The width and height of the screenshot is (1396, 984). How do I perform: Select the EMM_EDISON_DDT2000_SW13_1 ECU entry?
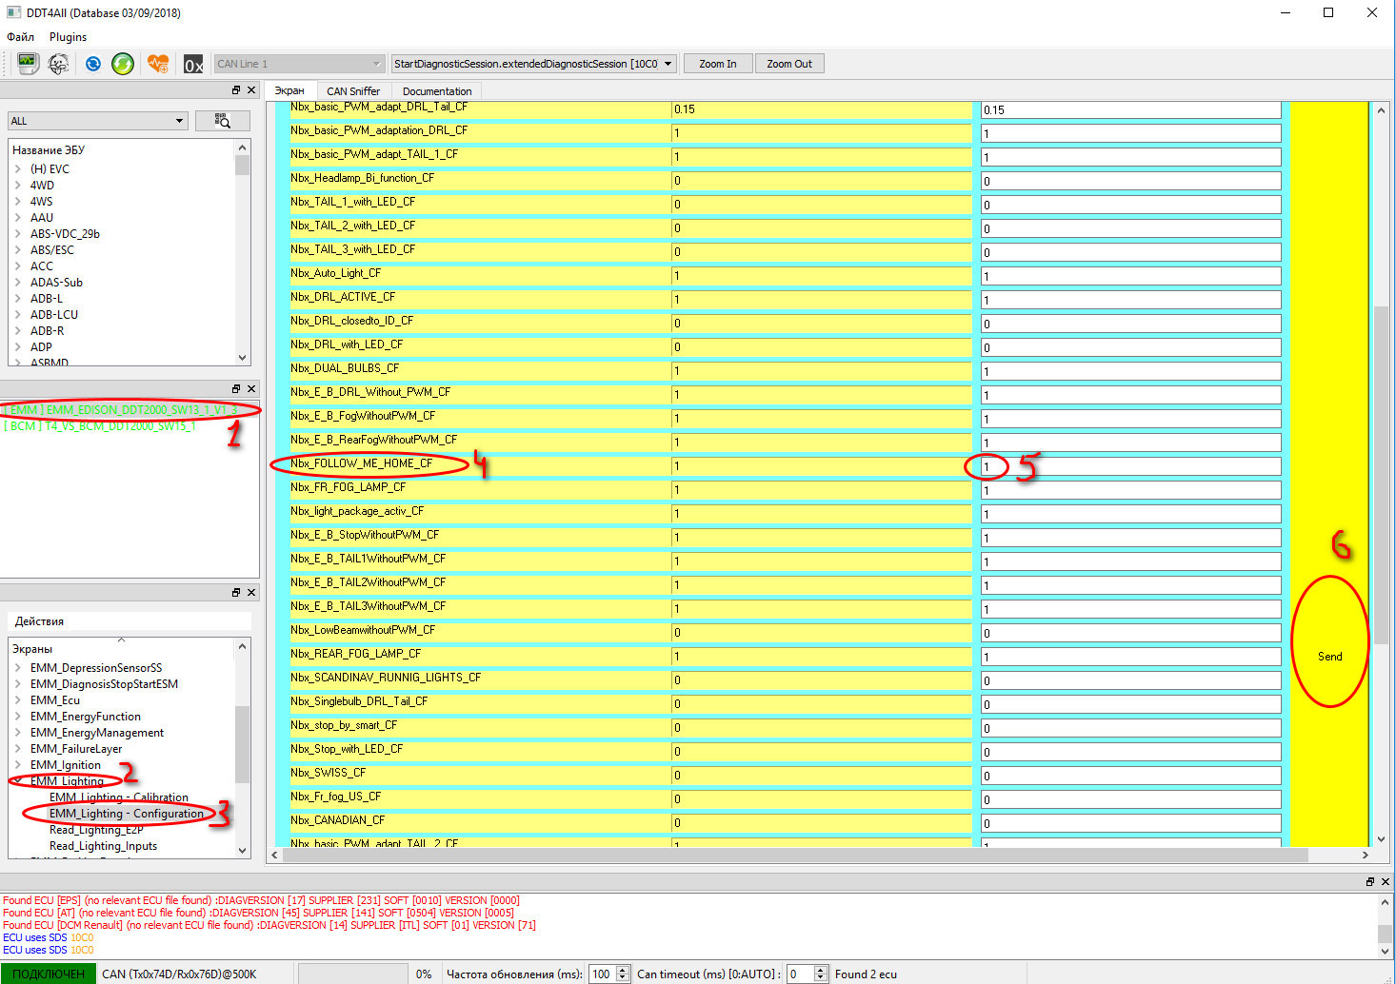tap(120, 410)
